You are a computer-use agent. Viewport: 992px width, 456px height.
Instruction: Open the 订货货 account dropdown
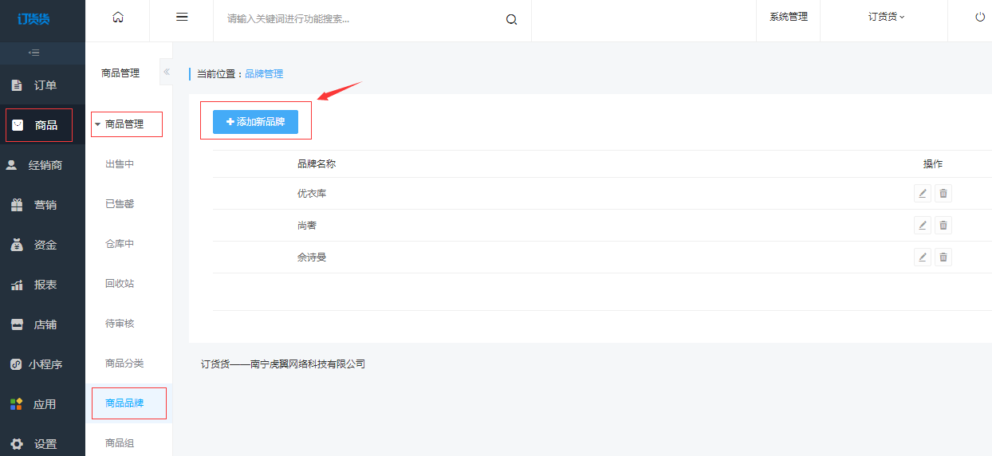887,17
